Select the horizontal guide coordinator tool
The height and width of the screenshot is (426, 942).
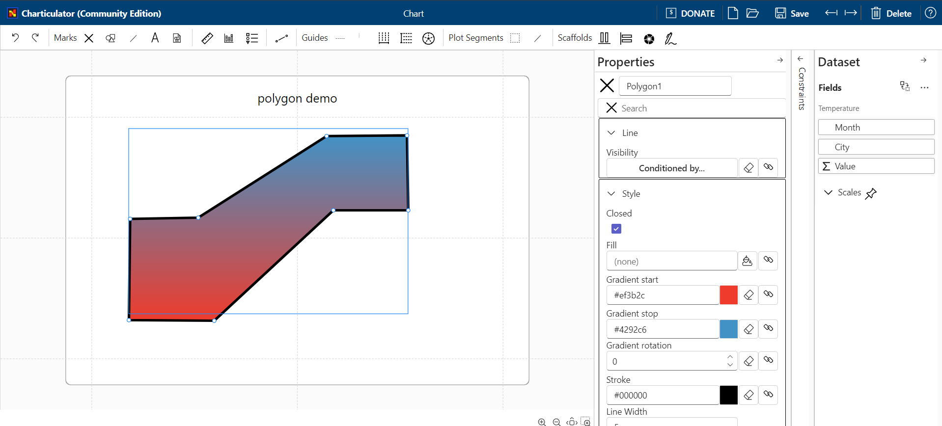(x=406, y=38)
